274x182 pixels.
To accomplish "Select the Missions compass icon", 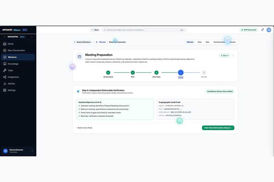I will (5, 57).
